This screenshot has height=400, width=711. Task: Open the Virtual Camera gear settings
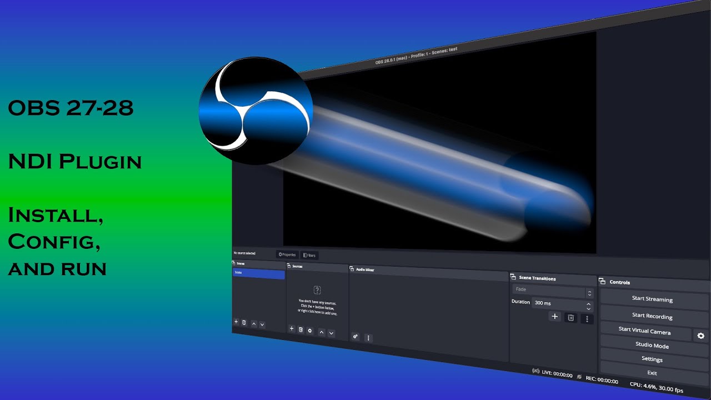click(x=701, y=336)
